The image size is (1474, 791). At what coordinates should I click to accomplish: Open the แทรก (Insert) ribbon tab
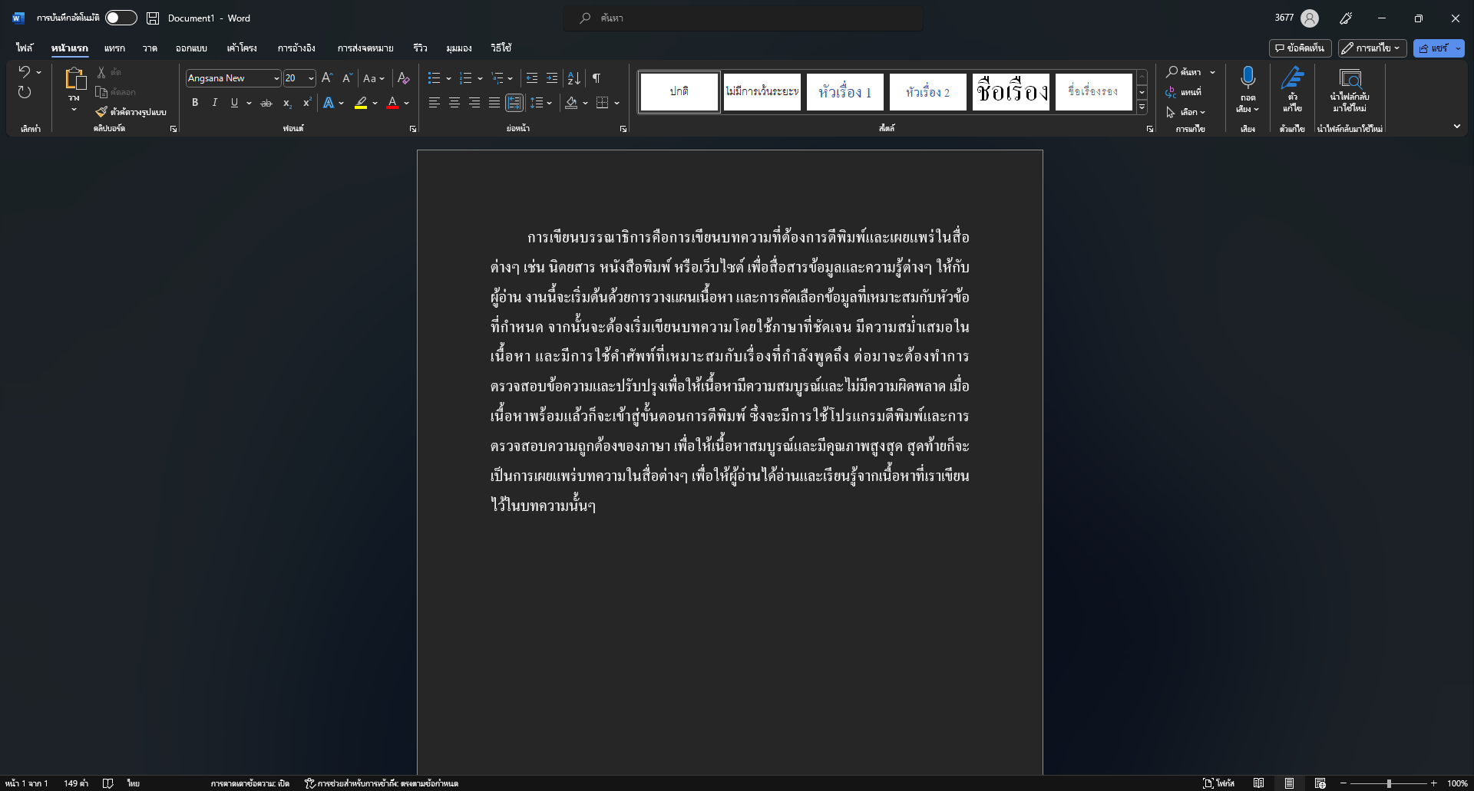(x=114, y=48)
